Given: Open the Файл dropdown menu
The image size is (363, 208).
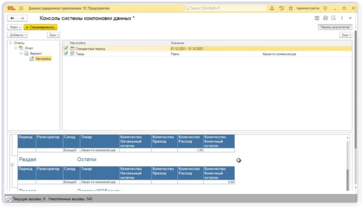Looking at the screenshot, I should 15,27.
